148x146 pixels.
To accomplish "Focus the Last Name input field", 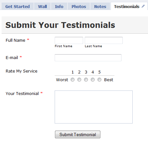I will (104, 40).
